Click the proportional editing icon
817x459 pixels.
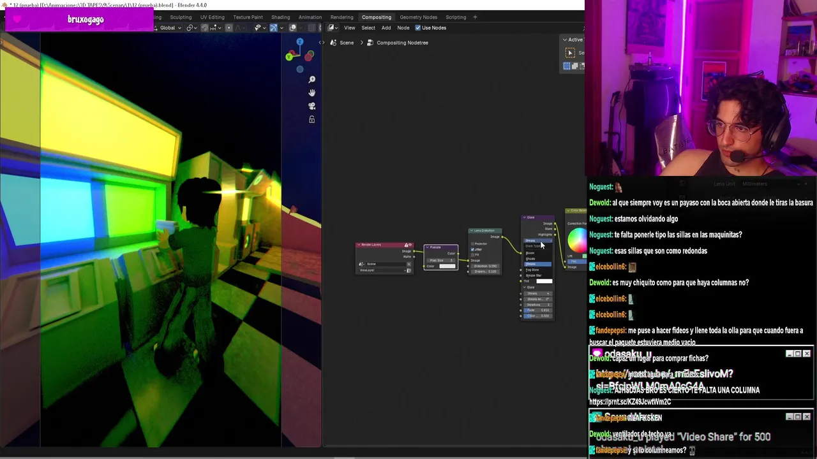229,28
